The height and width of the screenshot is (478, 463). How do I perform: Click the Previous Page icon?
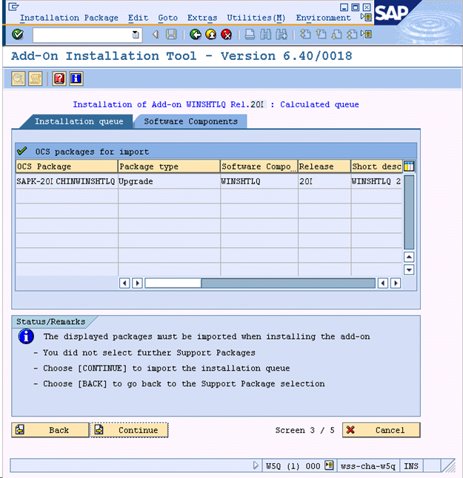[321, 35]
